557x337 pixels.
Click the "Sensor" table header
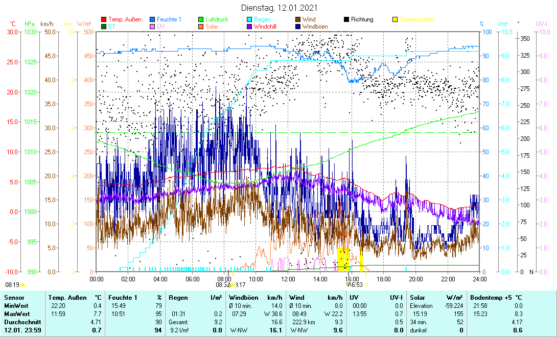15,298
